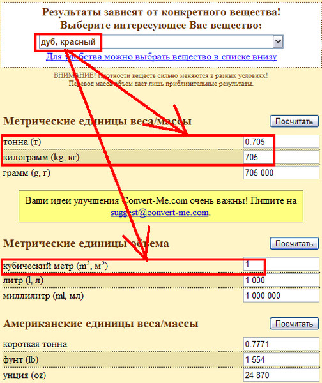The height and width of the screenshot is (383, 322).
Task: Click Посчитать button for metric volume units
Action: (294, 243)
